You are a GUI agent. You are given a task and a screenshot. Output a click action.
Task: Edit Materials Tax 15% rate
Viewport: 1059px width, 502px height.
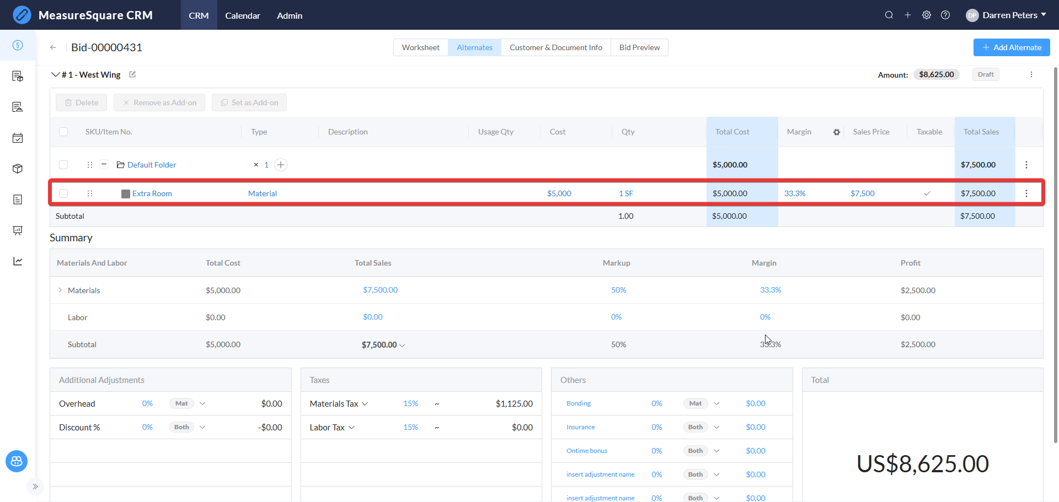pyautogui.click(x=411, y=404)
